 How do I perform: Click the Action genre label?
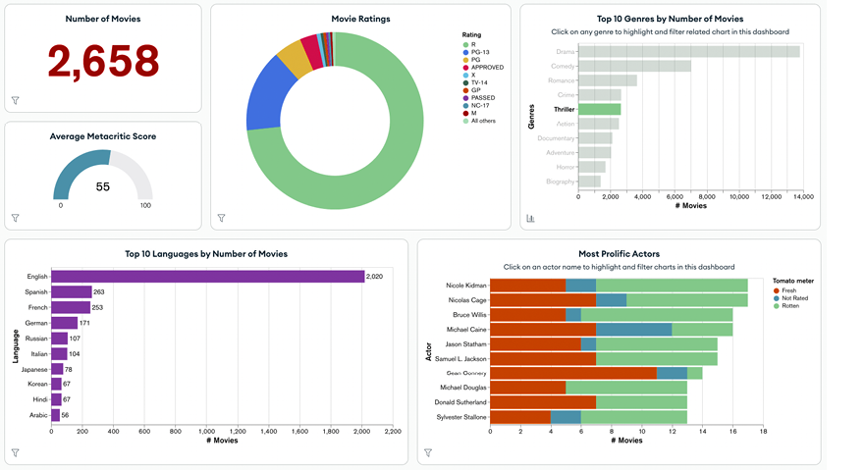point(566,124)
